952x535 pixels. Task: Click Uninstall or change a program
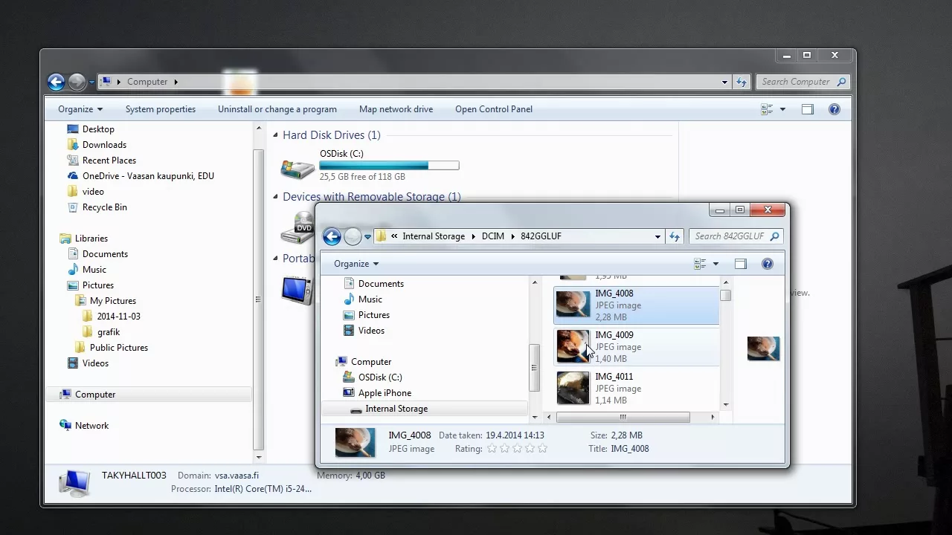[x=277, y=109]
